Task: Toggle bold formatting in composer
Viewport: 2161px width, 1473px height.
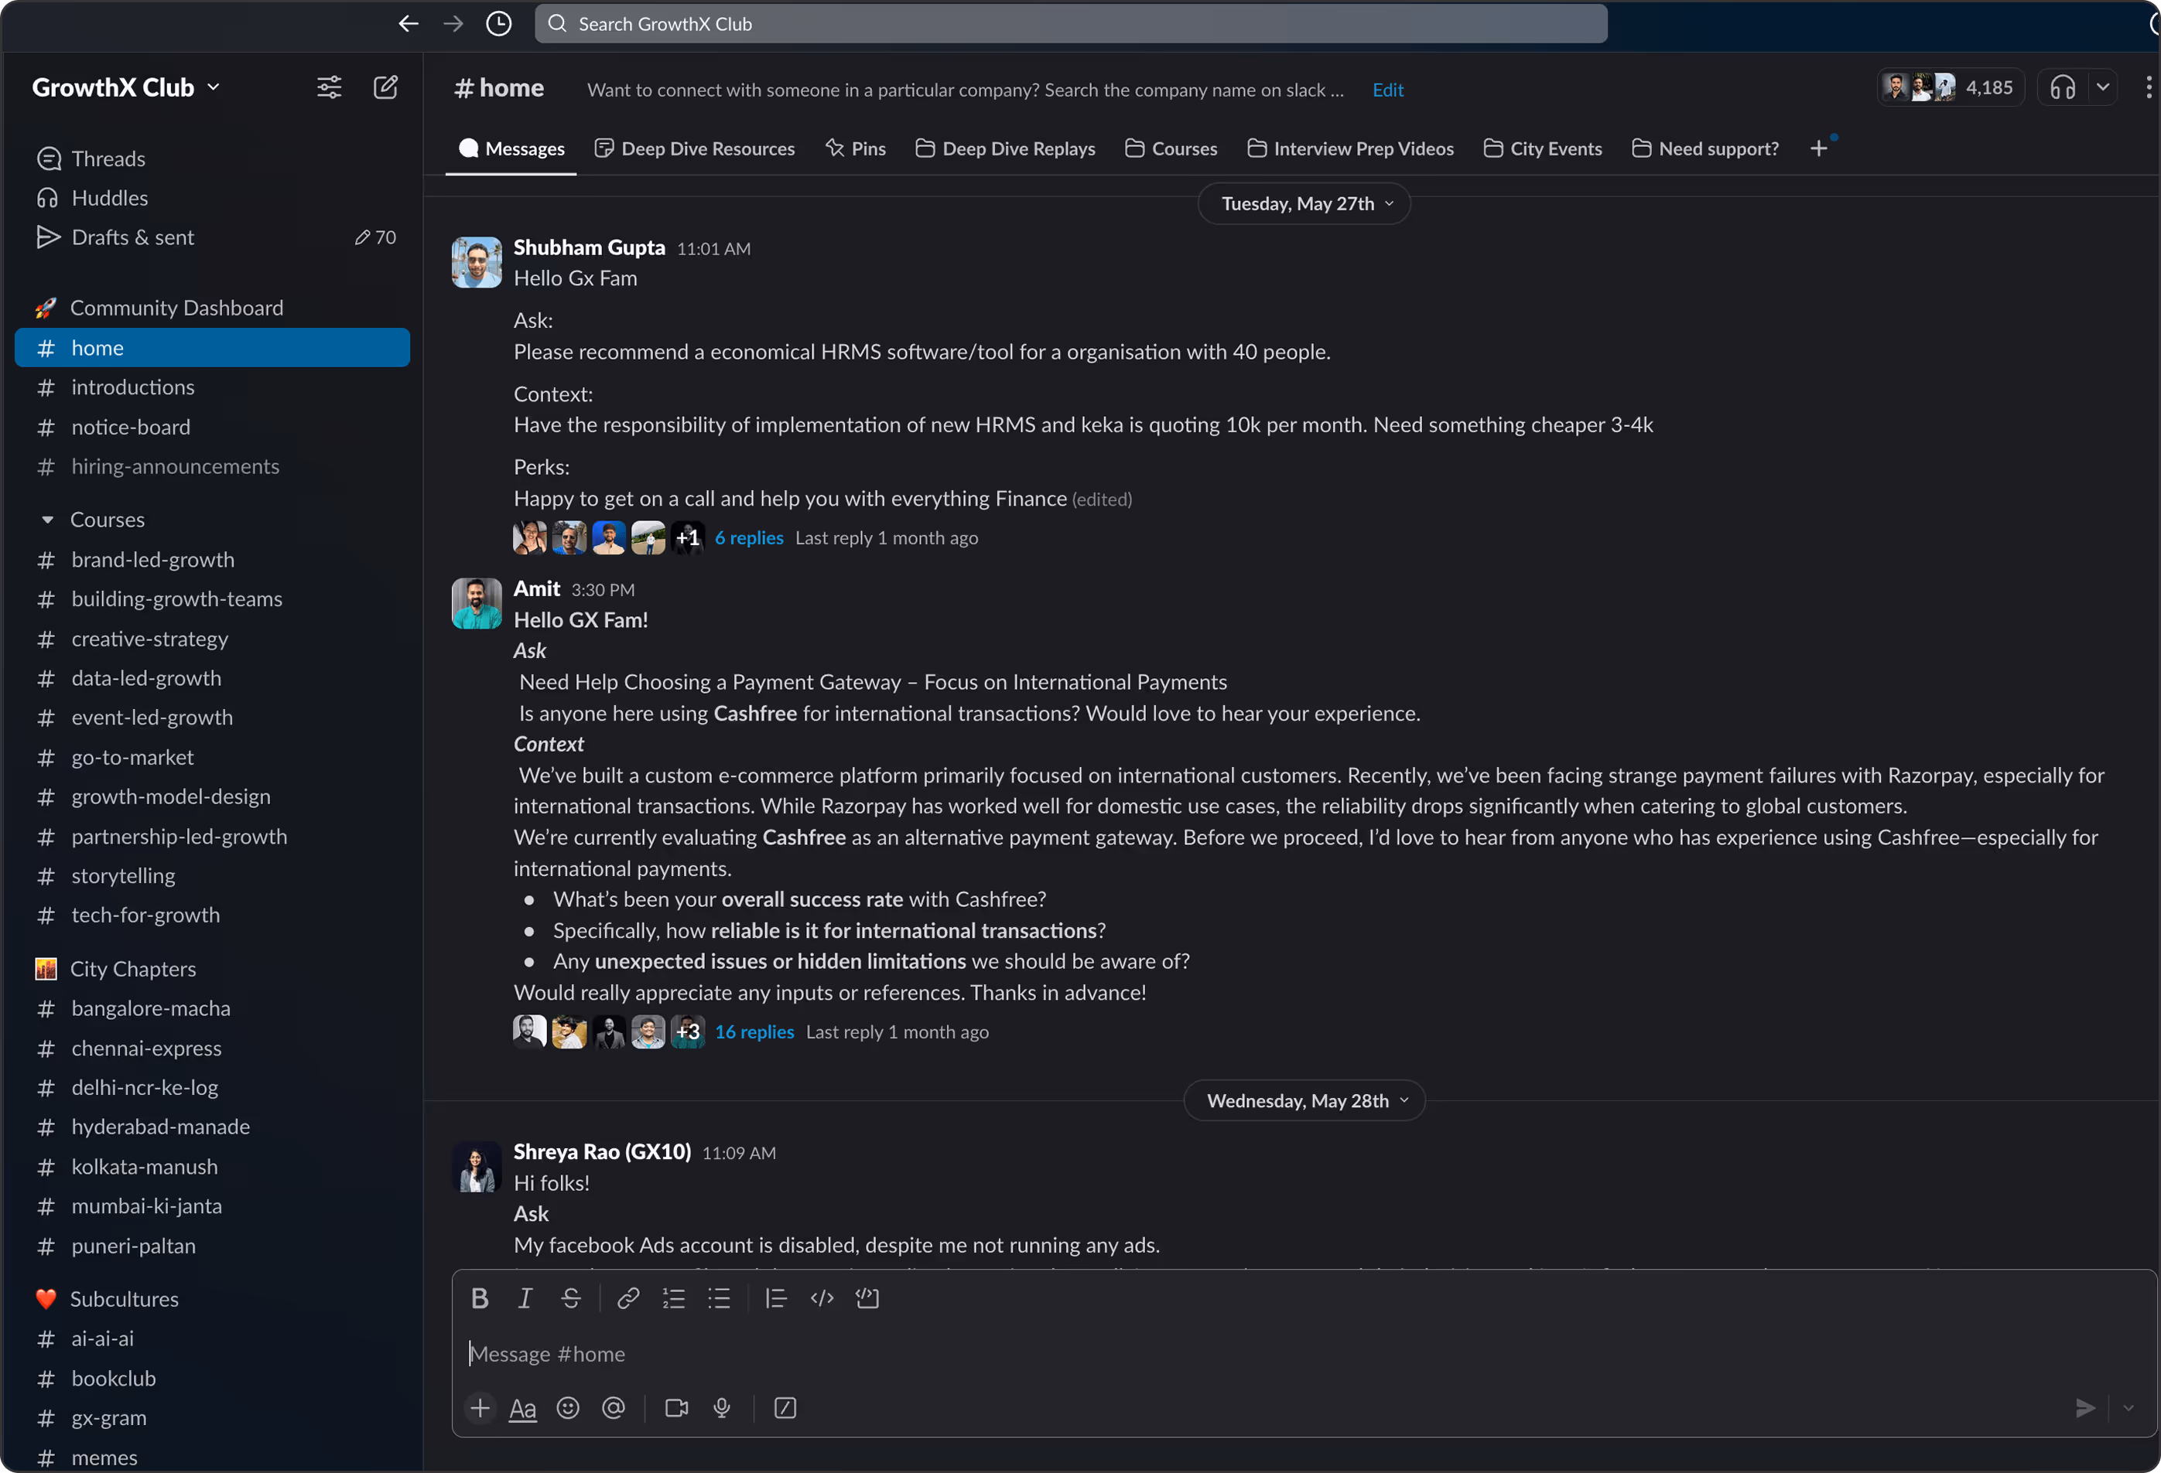Action: tap(480, 1298)
